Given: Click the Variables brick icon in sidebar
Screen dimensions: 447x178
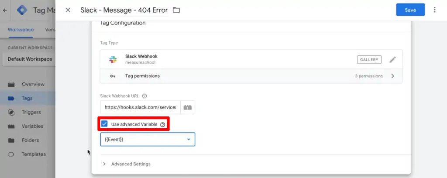Looking at the screenshot, I should (11, 127).
